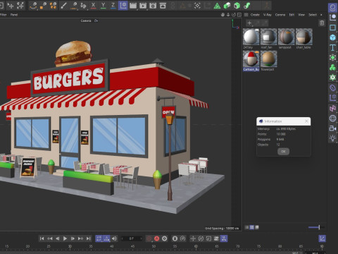Expand hidden material manager menus arrow
The width and height of the screenshot is (338, 254).
[x=321, y=15]
